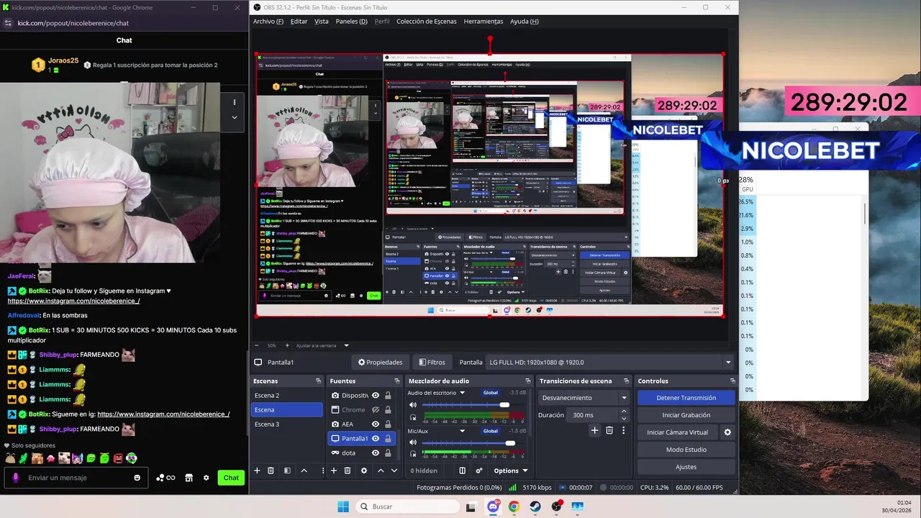Open Kick chat settings gear

click(207, 478)
